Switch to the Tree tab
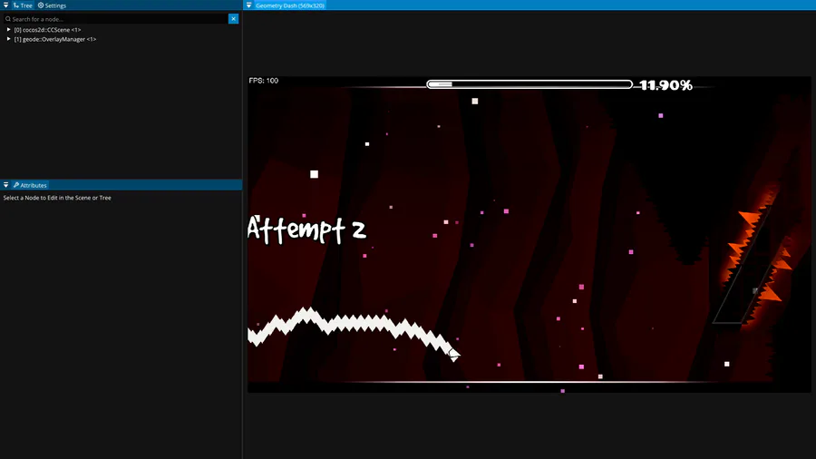 point(23,5)
